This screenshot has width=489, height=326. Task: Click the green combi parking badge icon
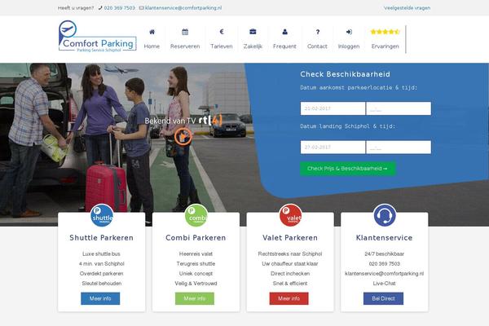[x=196, y=215]
